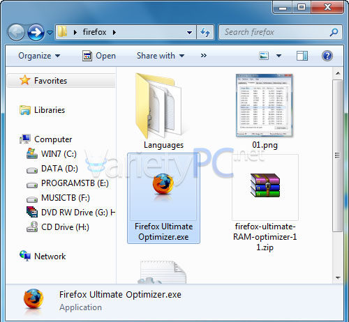Open the CD Drive (H:)
The image size is (349, 322).
click(x=65, y=227)
